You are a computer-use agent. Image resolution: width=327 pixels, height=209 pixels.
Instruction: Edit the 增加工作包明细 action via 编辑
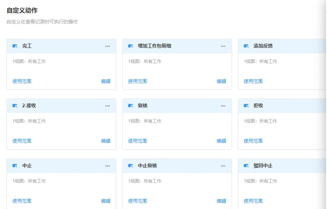click(x=221, y=81)
